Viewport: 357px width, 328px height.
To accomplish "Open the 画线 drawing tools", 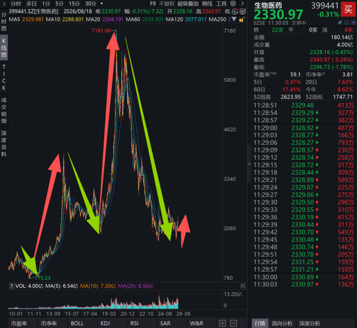I will pos(207,3).
